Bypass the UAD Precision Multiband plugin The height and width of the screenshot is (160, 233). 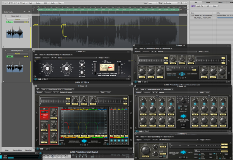(x=39, y=92)
